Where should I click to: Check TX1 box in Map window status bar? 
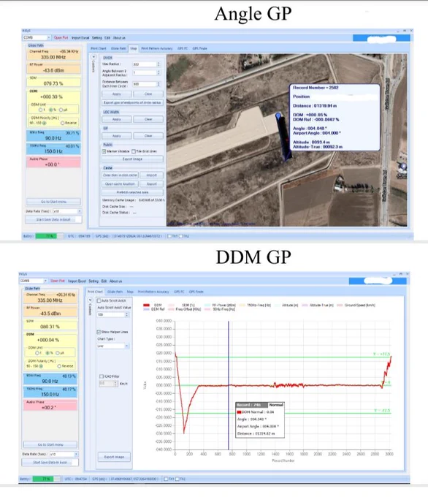coord(169,236)
